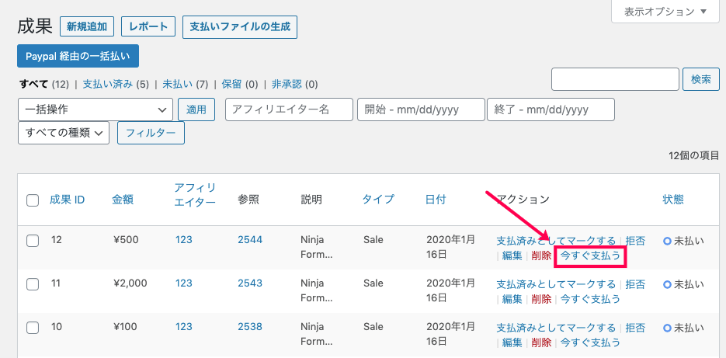Toggle the select-all checkbox in header
Image resolution: width=726 pixels, height=358 pixels.
click(33, 200)
